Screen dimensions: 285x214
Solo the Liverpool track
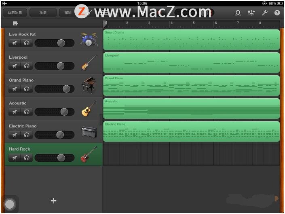click(27, 66)
